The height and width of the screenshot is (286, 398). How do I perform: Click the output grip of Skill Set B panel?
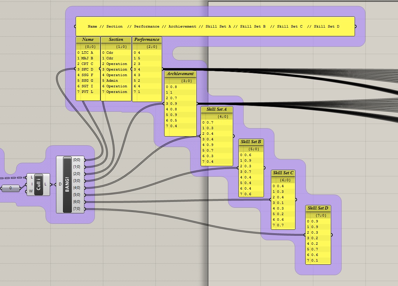[264, 168]
